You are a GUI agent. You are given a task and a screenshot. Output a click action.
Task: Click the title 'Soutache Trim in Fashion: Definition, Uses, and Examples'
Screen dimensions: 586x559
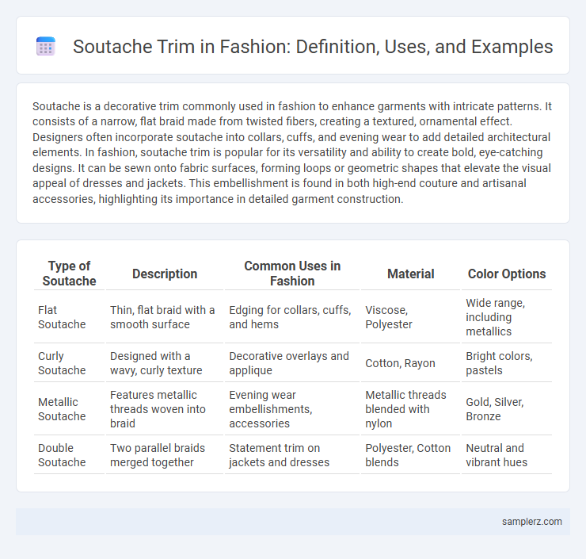(x=313, y=47)
